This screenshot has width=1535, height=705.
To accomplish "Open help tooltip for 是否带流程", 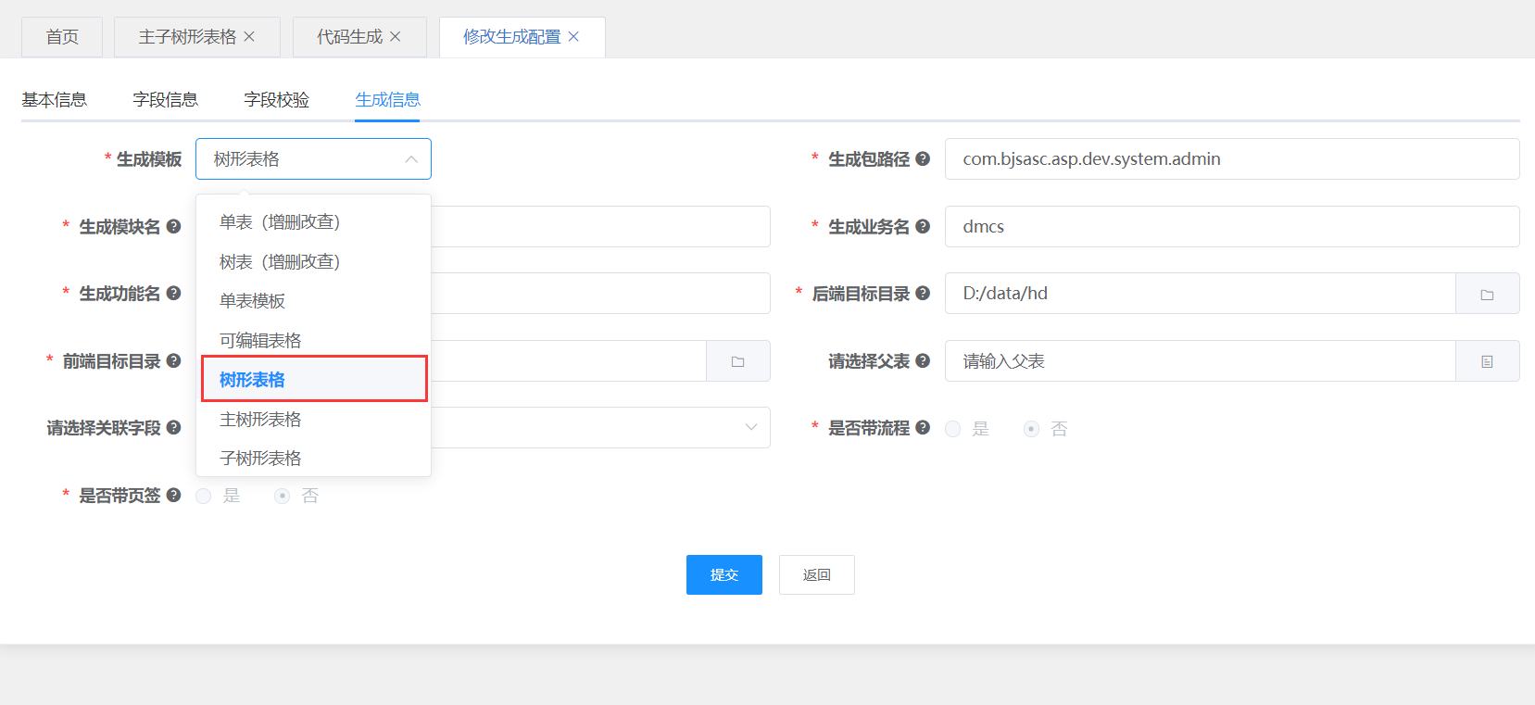I will tap(923, 427).
